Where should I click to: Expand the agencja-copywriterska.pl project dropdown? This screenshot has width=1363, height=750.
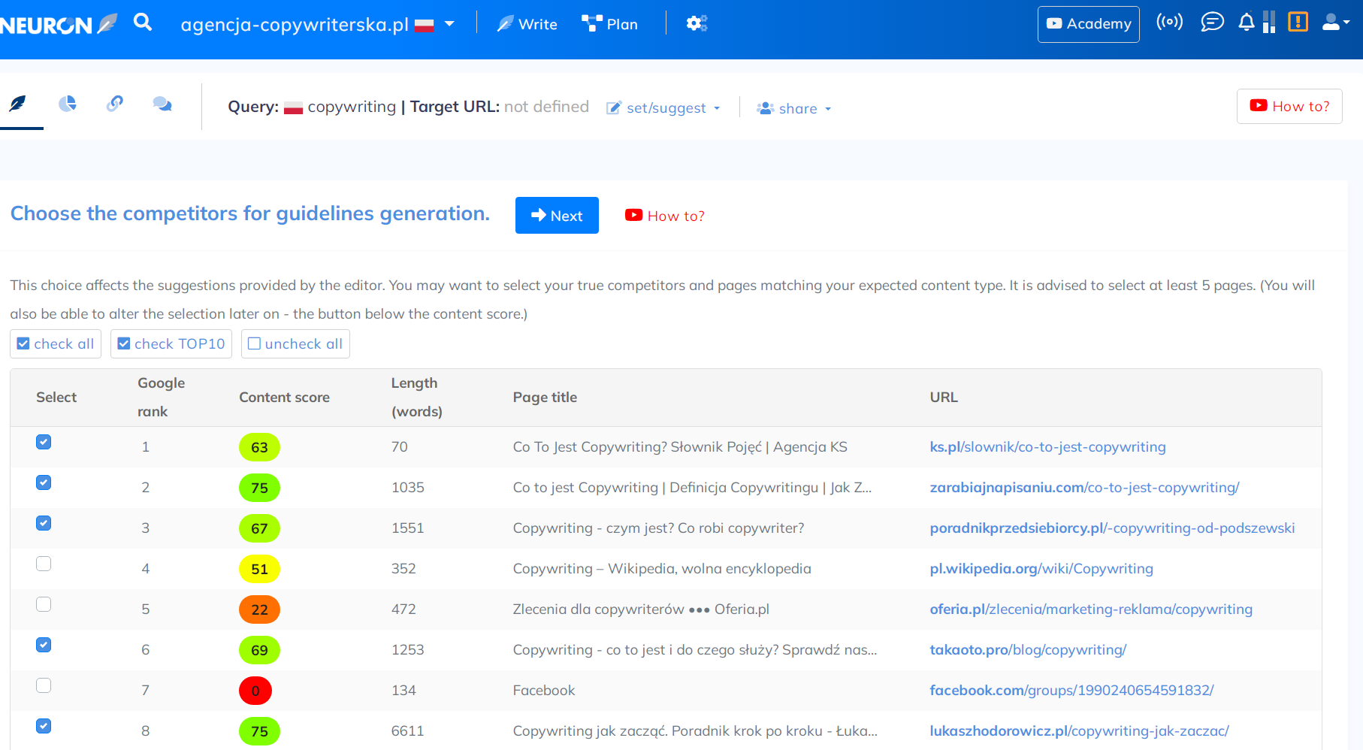[449, 24]
